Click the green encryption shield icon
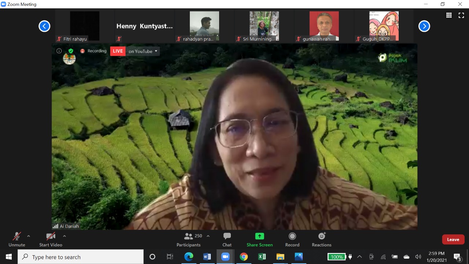This screenshot has width=469, height=264. point(71,51)
